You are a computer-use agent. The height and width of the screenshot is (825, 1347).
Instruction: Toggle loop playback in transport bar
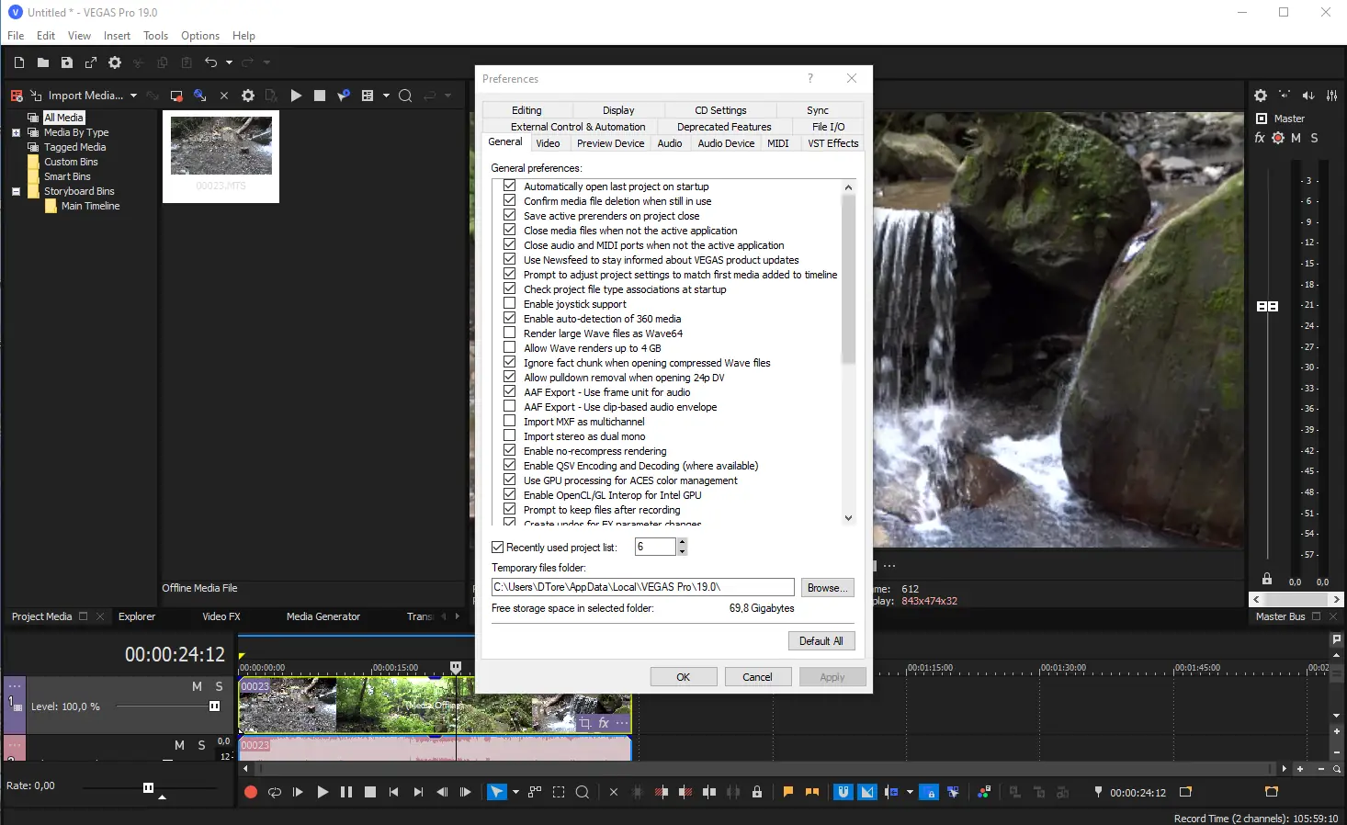click(x=275, y=792)
